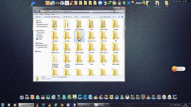Click the Nouveau dossier button

pyautogui.click(x=86, y=17)
